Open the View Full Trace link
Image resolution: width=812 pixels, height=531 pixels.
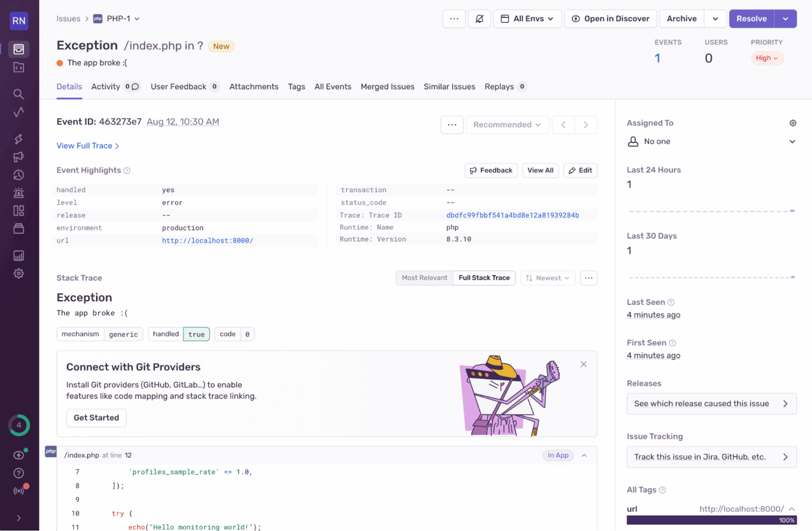85,146
